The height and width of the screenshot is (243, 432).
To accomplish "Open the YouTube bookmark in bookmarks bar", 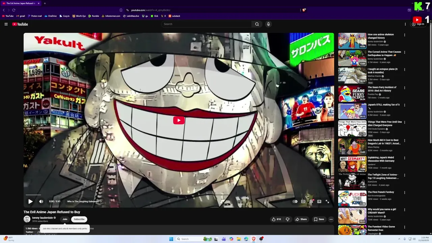I will click(8, 16).
